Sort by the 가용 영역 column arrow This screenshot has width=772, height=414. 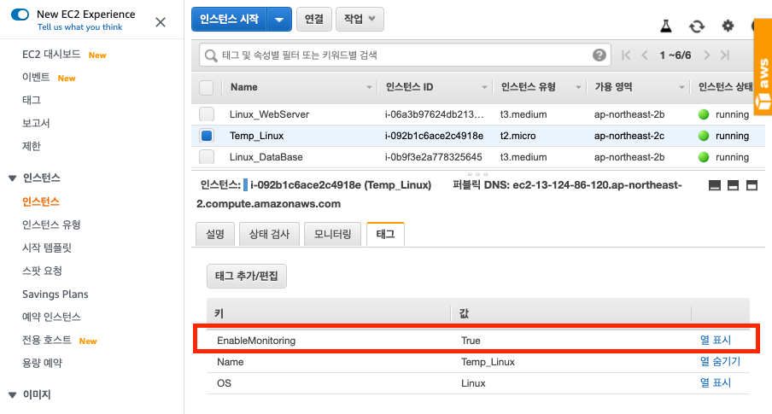tap(681, 88)
